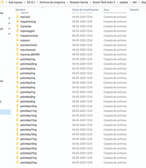Expand chevron after Rockstar Games
The width and height of the screenshot is (146, 168).
pyautogui.click(x=90, y=2)
